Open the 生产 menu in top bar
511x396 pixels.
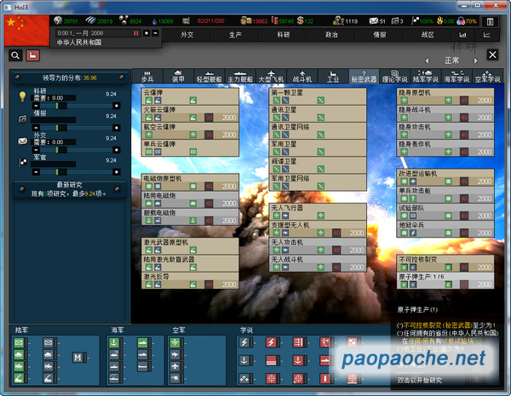click(235, 35)
